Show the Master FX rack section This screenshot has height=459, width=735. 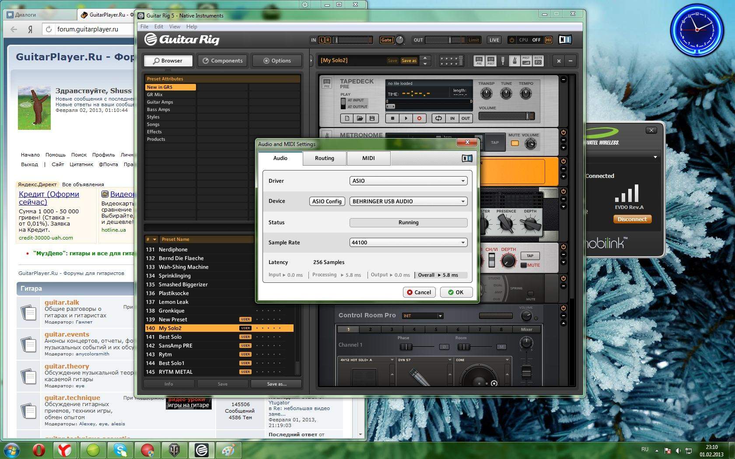click(538, 61)
